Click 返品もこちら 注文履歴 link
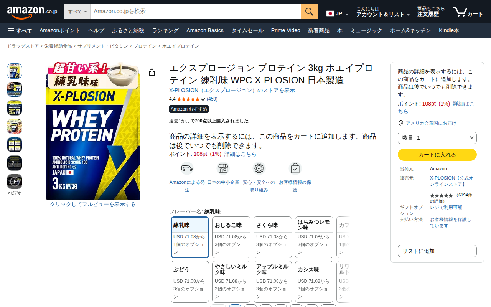Image resolution: width=491 pixels, height=307 pixels. click(x=431, y=12)
